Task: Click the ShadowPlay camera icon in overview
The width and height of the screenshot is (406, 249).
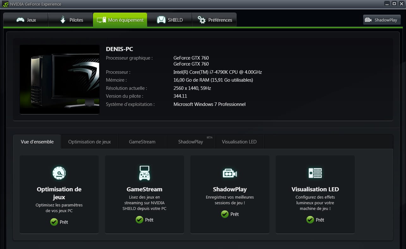Action: pyautogui.click(x=230, y=173)
